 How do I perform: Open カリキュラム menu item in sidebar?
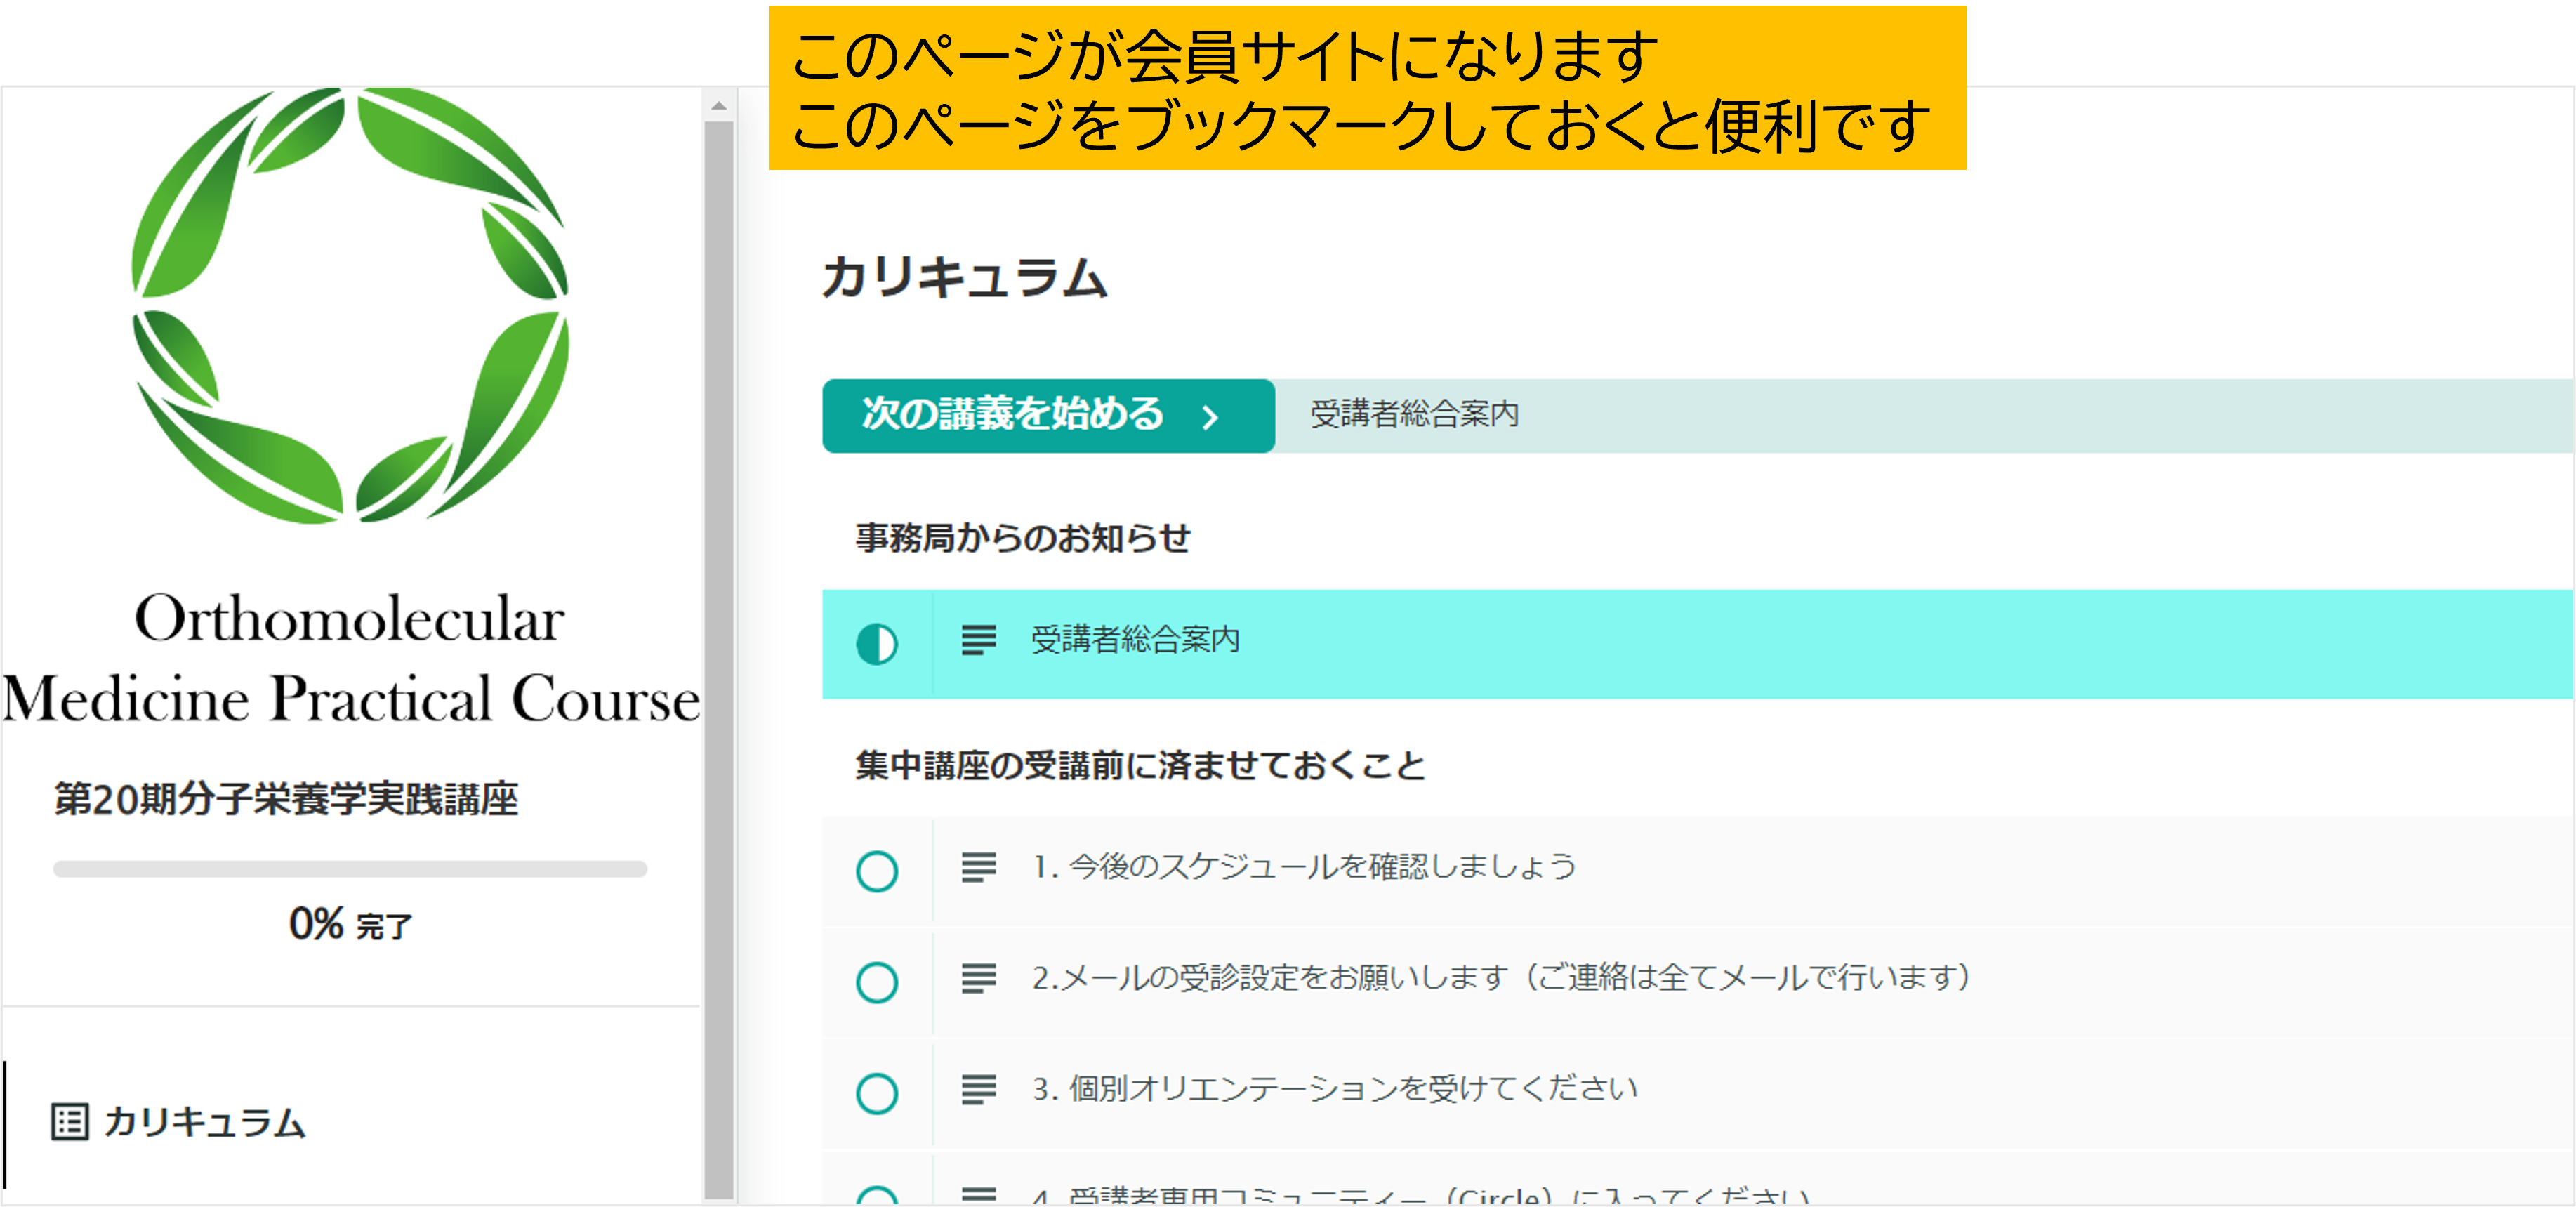coord(204,1122)
